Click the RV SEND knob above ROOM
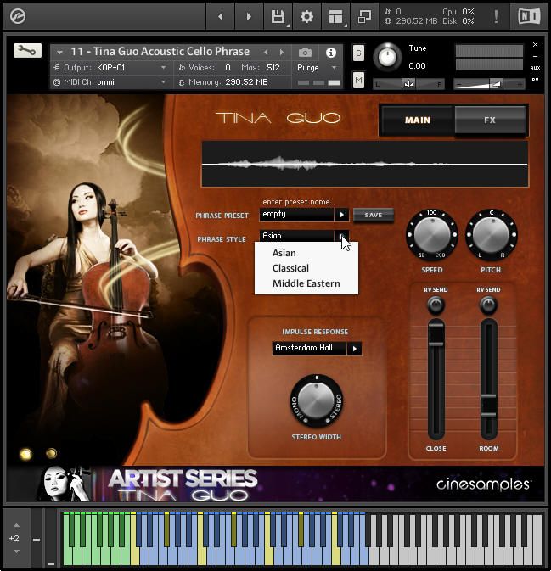The height and width of the screenshot is (571, 551). point(488,305)
